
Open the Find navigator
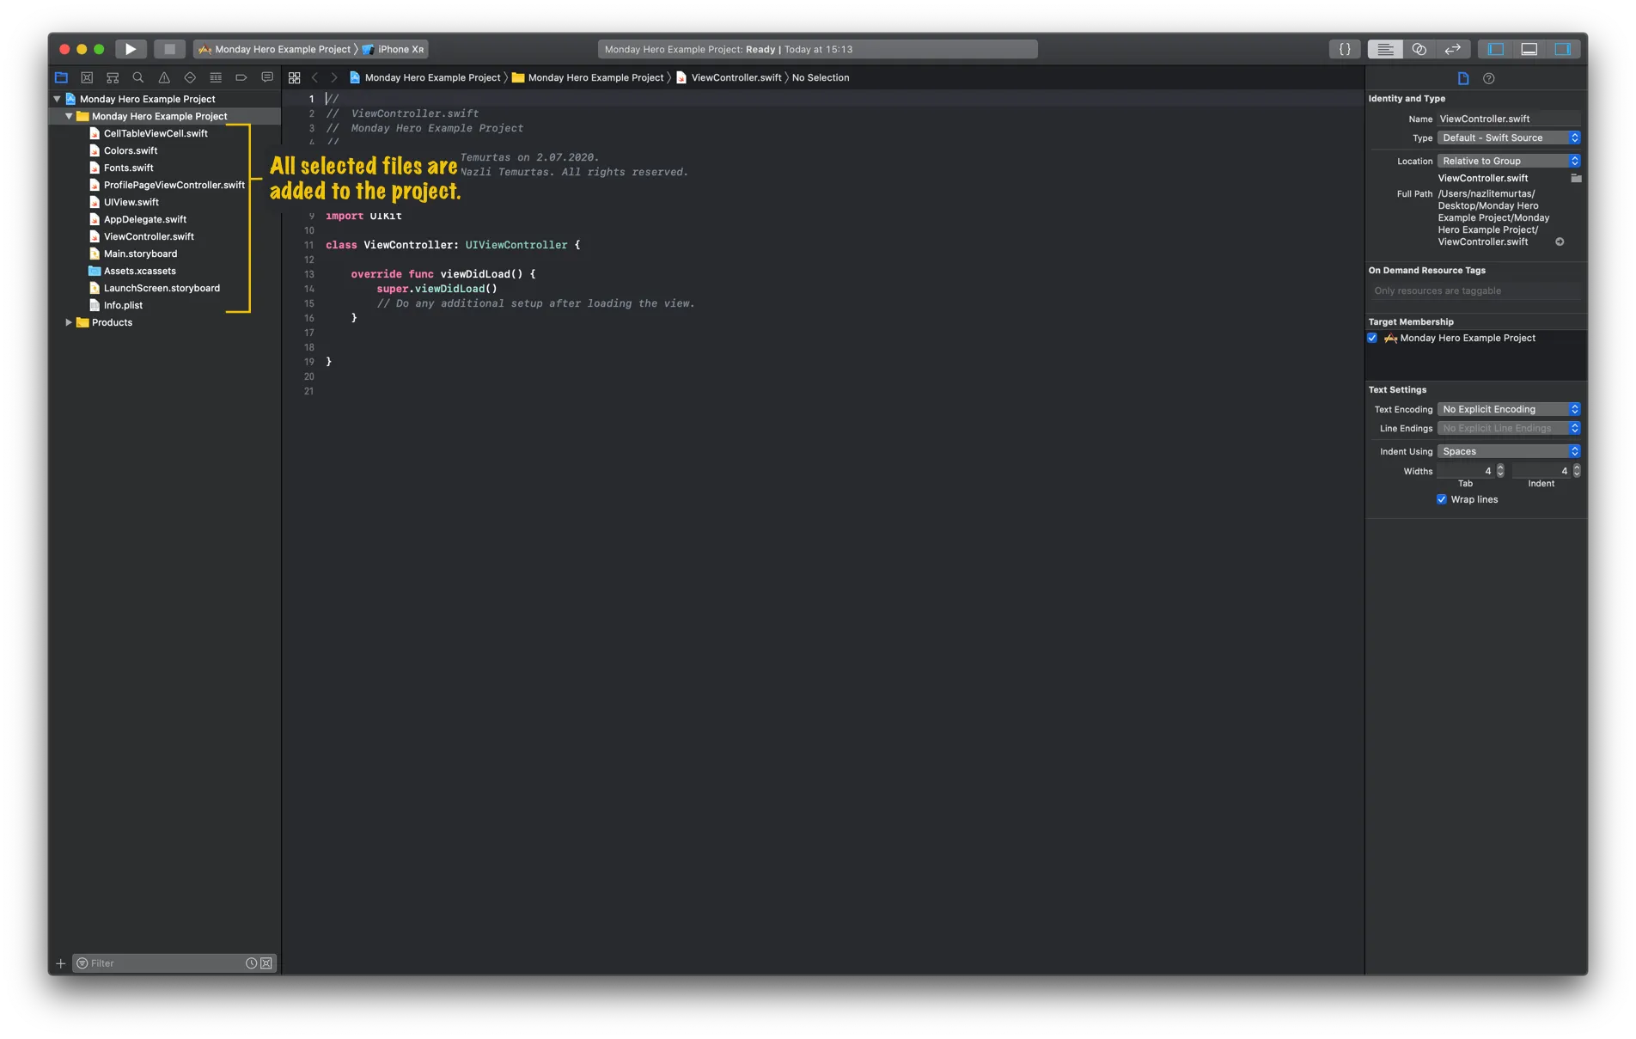point(138,77)
